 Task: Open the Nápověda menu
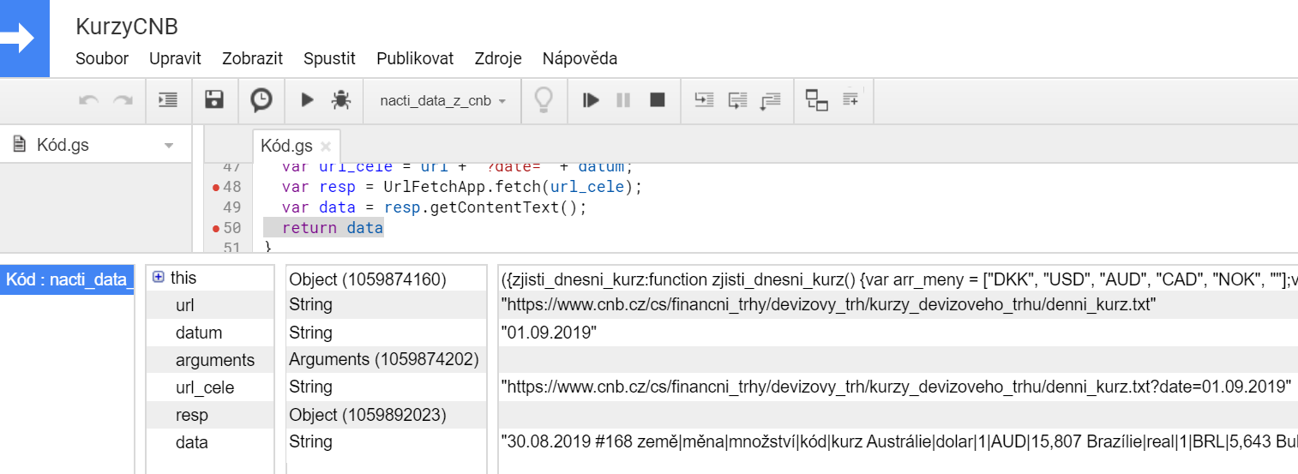[580, 58]
